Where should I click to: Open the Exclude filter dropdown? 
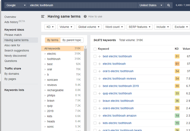click(181, 27)
